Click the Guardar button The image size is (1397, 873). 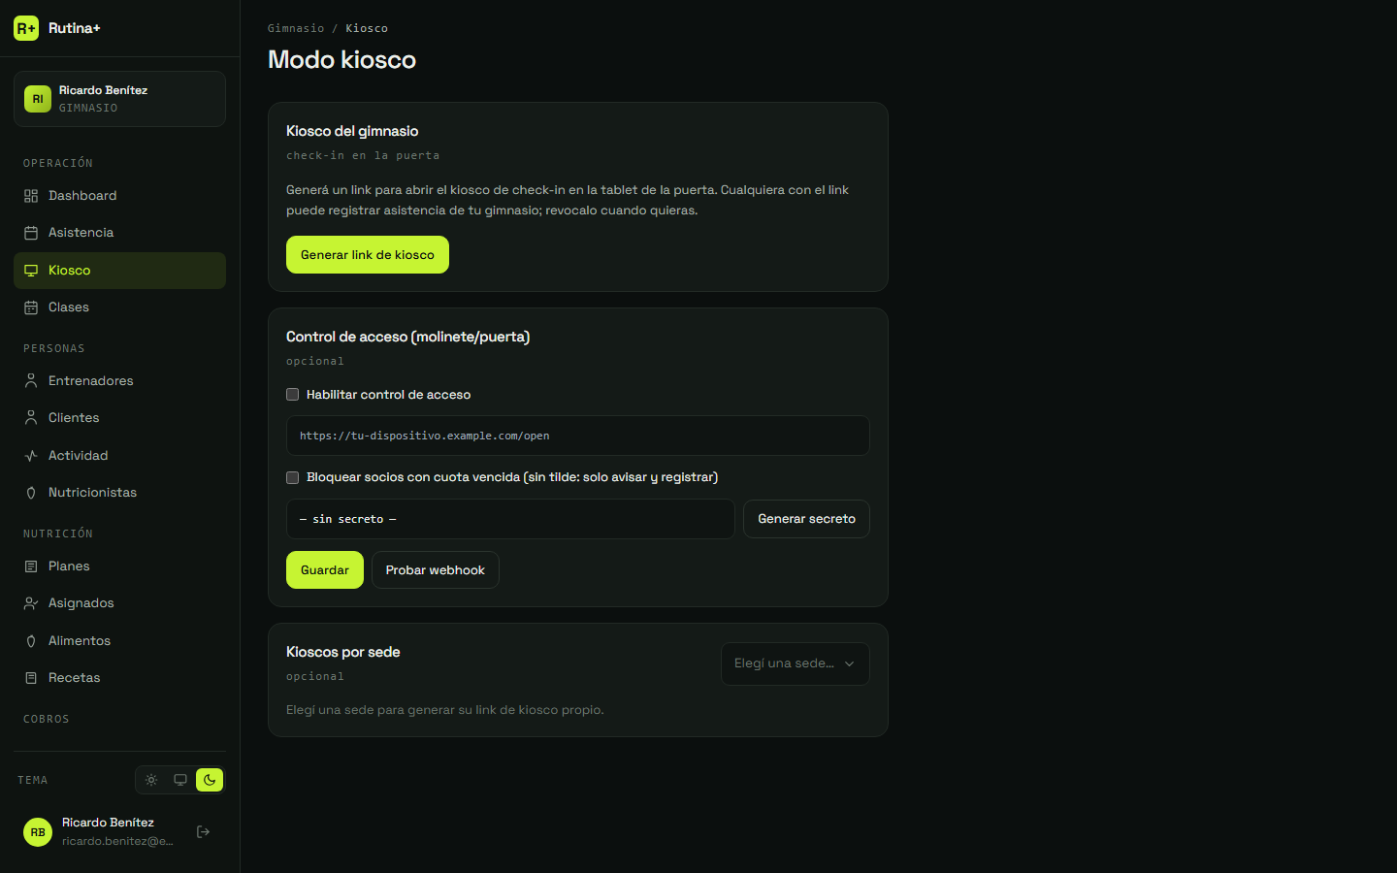(x=325, y=570)
